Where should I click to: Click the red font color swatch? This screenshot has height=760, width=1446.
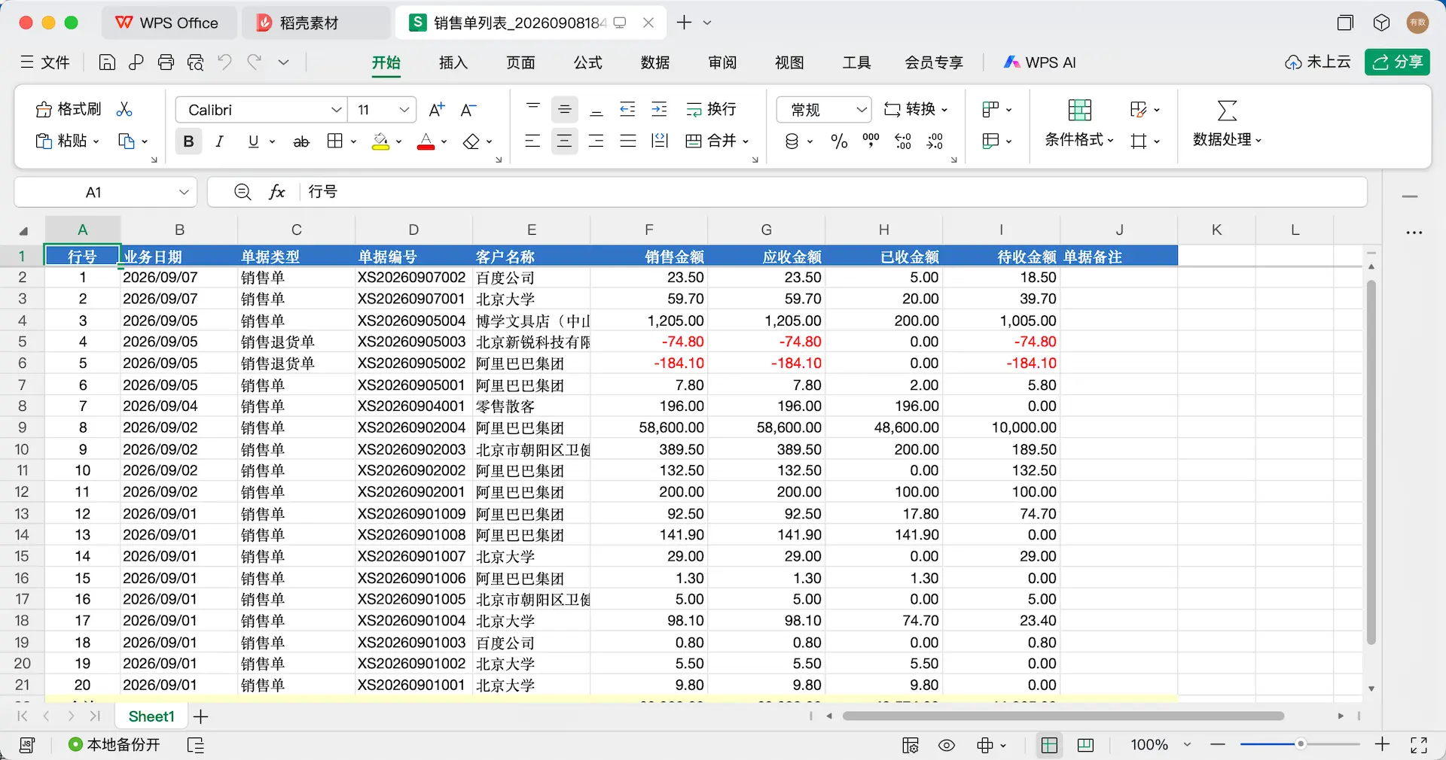pos(426,141)
